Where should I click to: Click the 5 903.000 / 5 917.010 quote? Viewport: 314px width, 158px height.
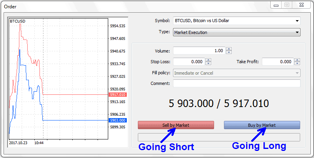pyautogui.click(x=219, y=103)
